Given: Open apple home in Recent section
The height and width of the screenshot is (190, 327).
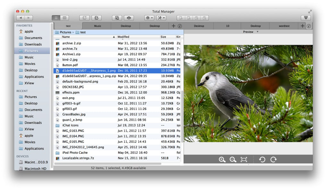Looking at the screenshot, I should click(26, 136).
